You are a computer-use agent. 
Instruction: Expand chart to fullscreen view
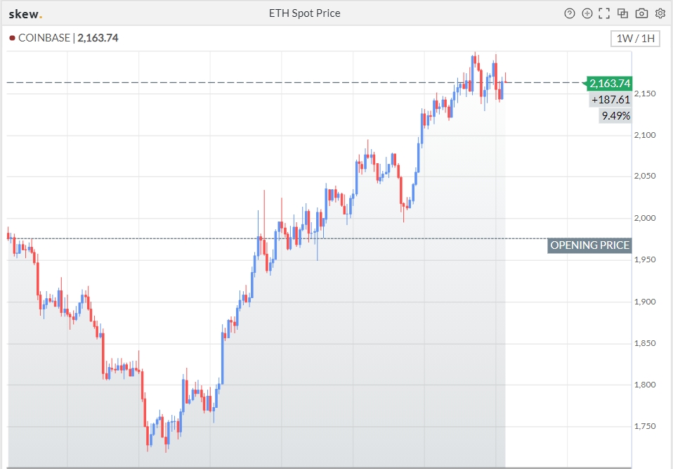pyautogui.click(x=604, y=13)
